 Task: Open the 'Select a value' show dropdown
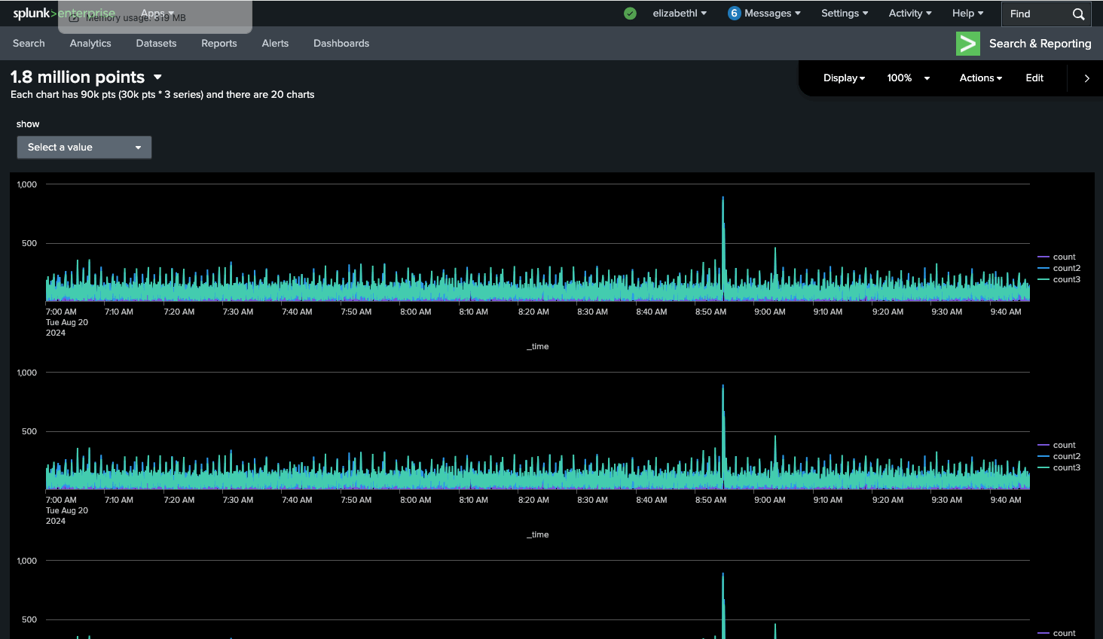click(84, 148)
